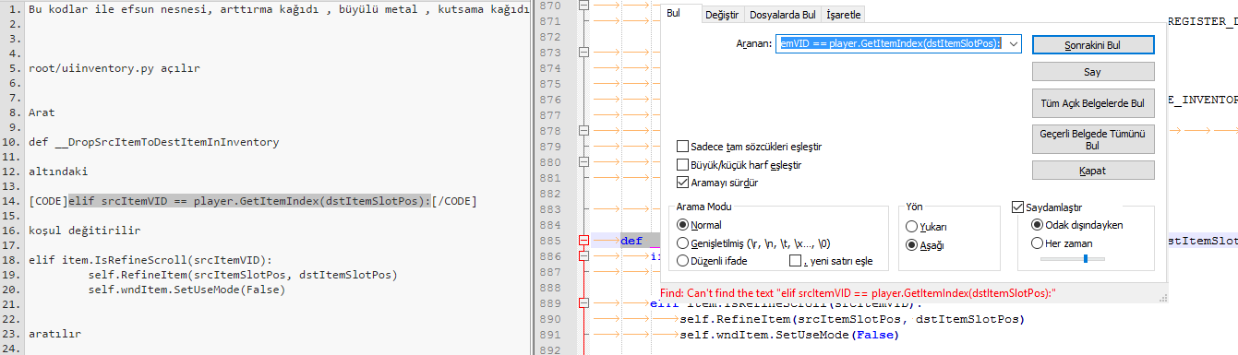
Task: Collapse the fold marker at line 889
Action: pyautogui.click(x=583, y=303)
